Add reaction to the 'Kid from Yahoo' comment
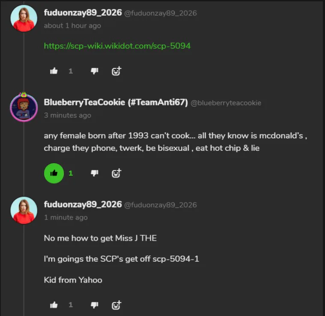Screen dimensions: 325x316 [116, 305]
